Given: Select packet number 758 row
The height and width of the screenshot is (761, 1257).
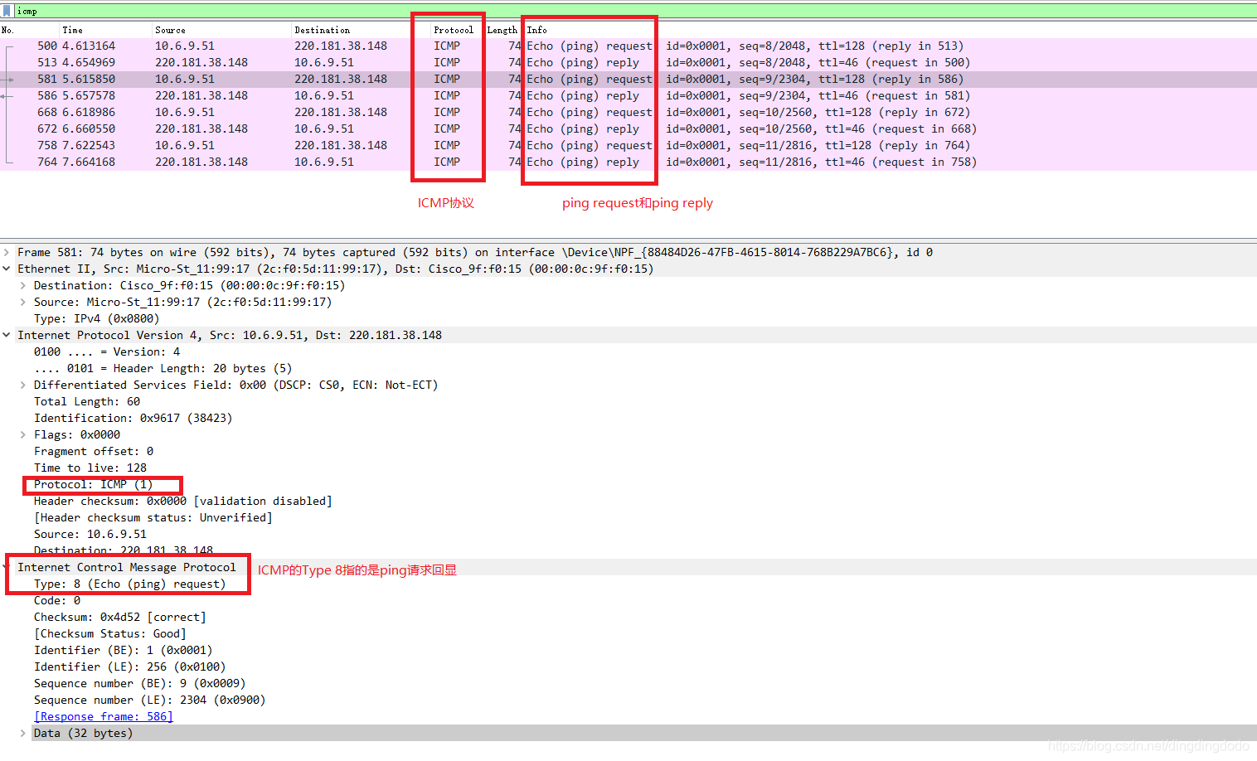Looking at the screenshot, I should click(x=628, y=145).
